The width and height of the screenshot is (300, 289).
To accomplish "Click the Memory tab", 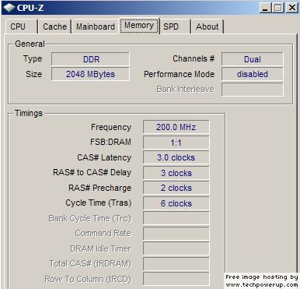I will tap(139, 26).
